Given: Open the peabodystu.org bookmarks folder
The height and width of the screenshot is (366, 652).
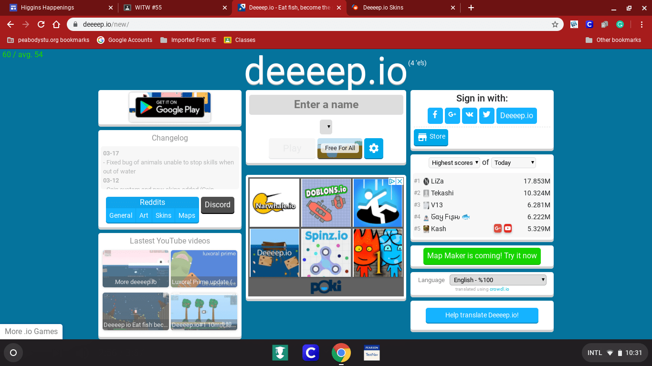Looking at the screenshot, I should pos(48,40).
